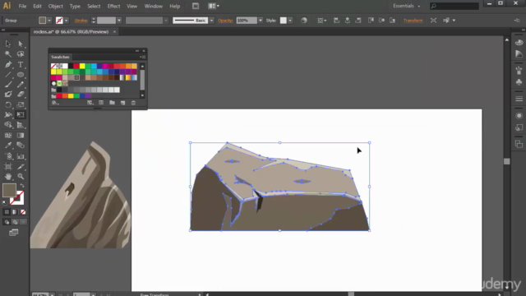Reset to default fill and stroke
This screenshot has width=526, height=296.
click(x=4, y=203)
